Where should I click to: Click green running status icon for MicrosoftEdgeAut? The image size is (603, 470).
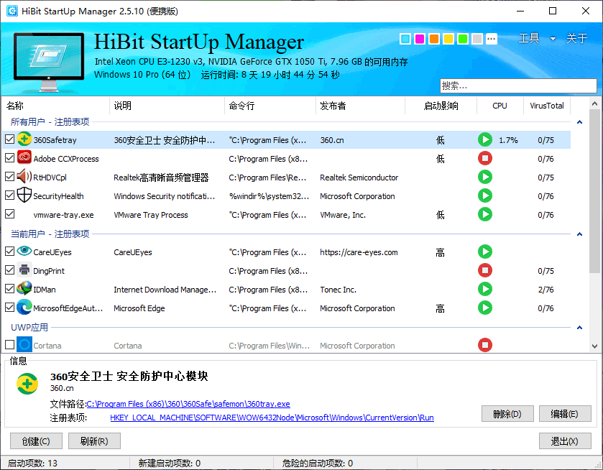(x=485, y=308)
